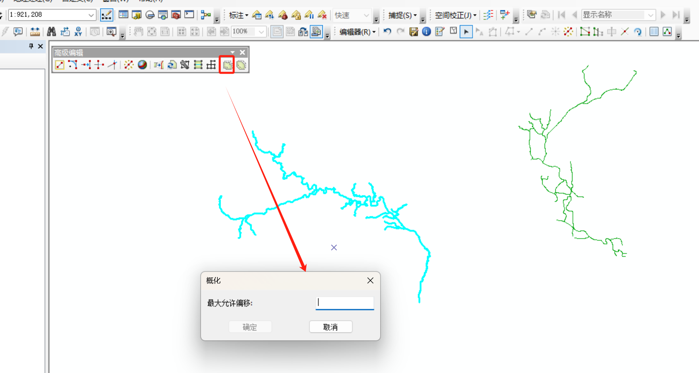Screen dimensions: 699x373
Task: Click the Lock Labels icon
Action: (x=296, y=15)
